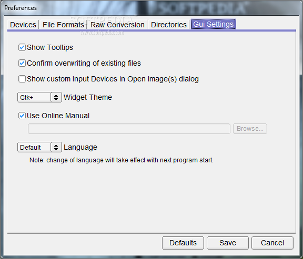303x259 pixels.
Task: Select the Raw Conversion tab
Action: [117, 25]
